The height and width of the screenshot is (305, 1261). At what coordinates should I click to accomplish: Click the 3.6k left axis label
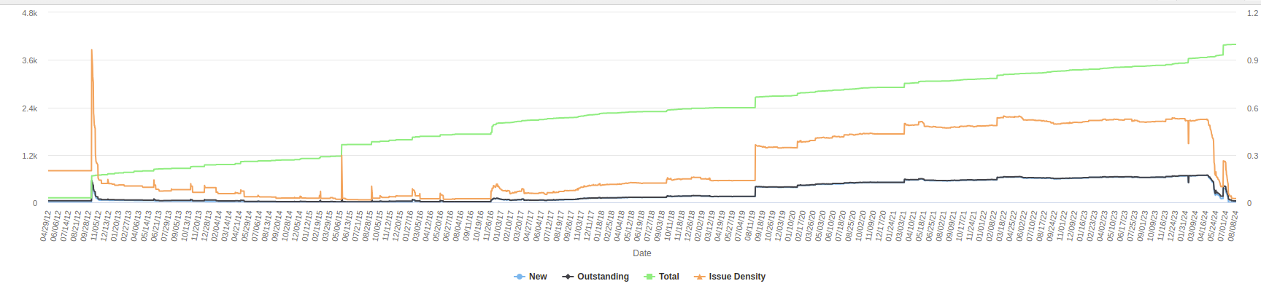tap(30, 60)
